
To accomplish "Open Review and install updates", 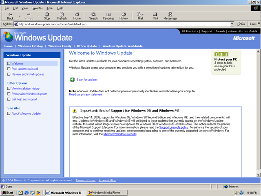I will pyautogui.click(x=28, y=74).
